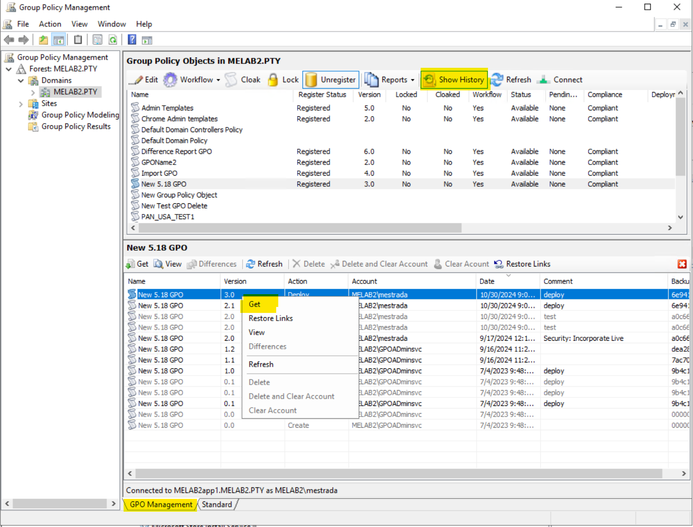Click Show History in the toolbar

tap(454, 80)
